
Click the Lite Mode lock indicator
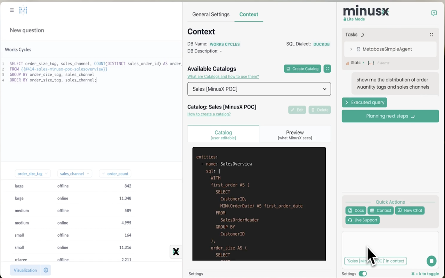(354, 19)
